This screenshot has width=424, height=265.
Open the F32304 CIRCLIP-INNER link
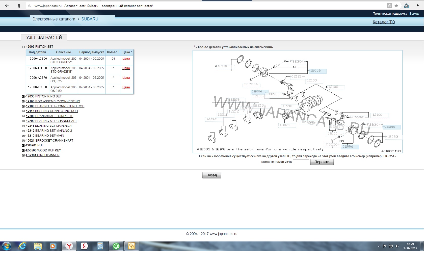[43, 155]
